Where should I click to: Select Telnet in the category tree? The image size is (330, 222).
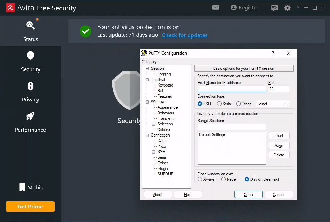coord(163,163)
